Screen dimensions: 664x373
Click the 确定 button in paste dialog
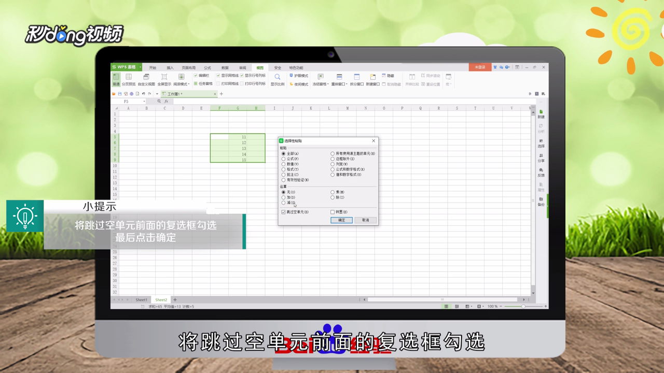click(341, 220)
